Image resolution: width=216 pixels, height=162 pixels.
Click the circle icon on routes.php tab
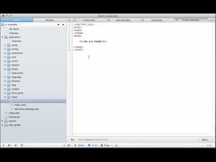(x=75, y=20)
